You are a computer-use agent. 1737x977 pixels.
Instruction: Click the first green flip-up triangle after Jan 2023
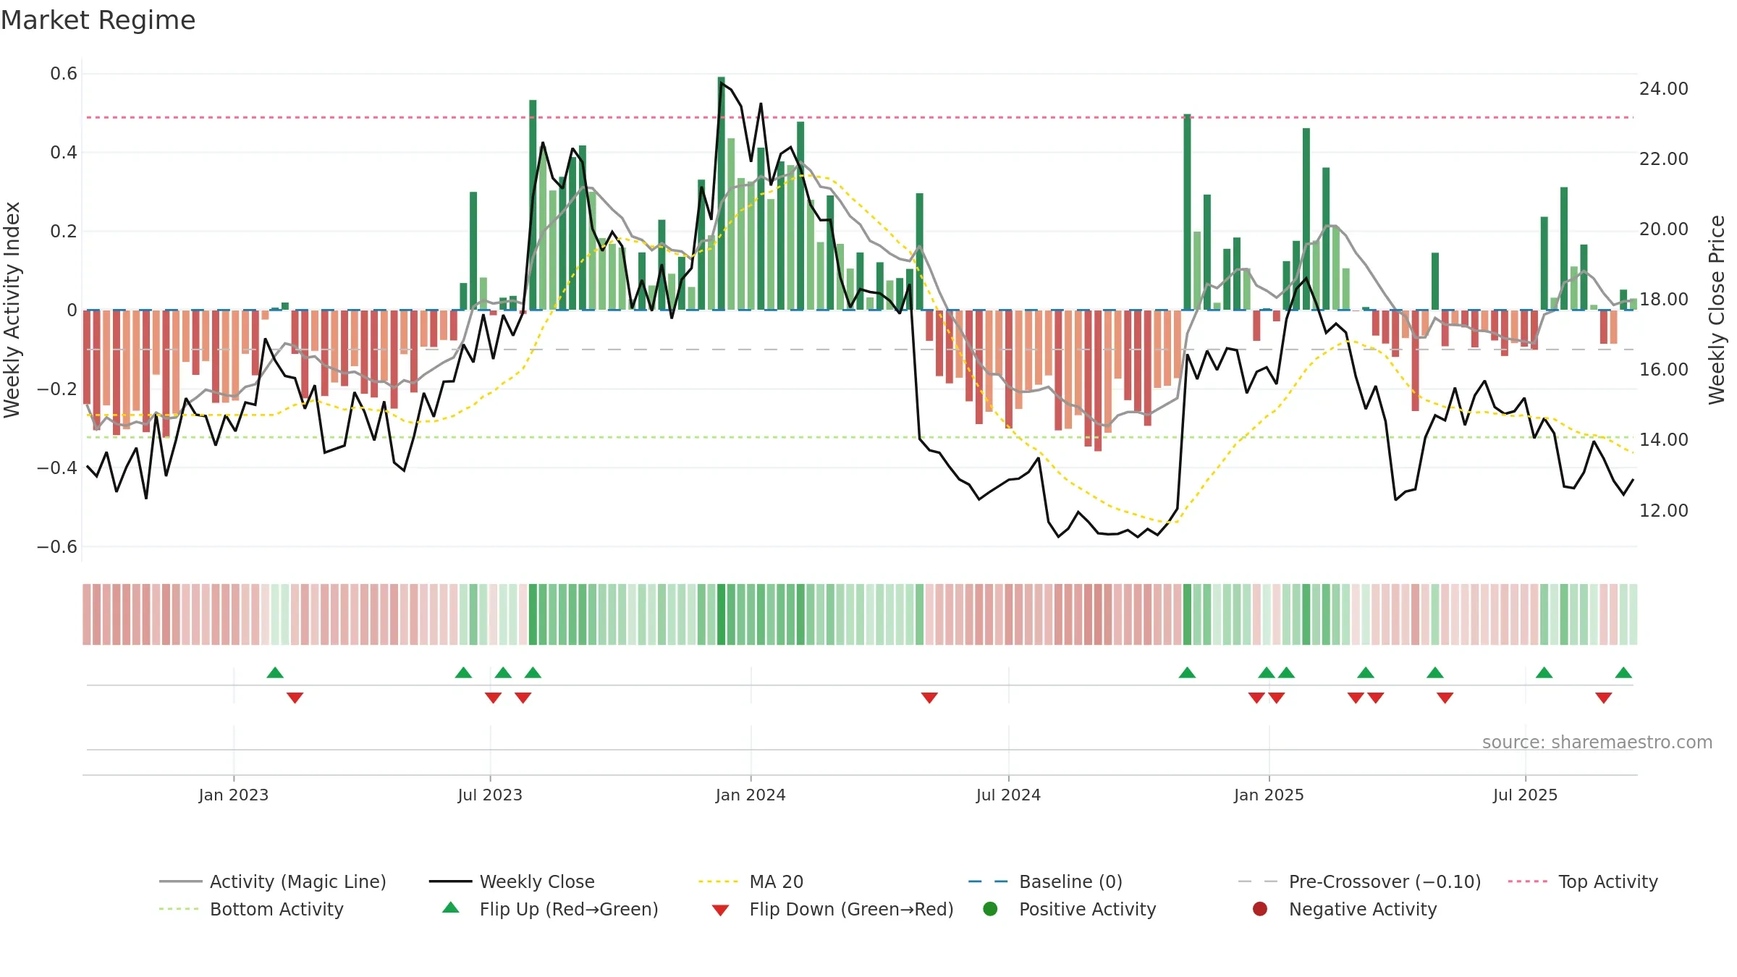(x=275, y=672)
